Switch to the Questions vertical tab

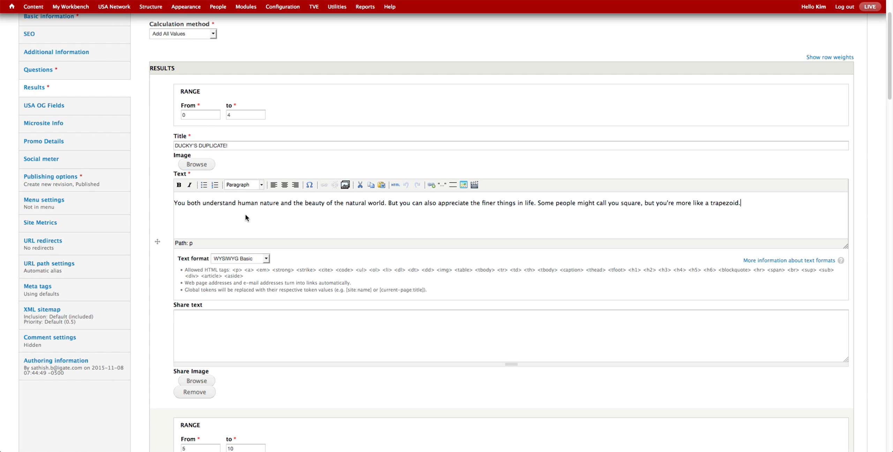tap(38, 70)
